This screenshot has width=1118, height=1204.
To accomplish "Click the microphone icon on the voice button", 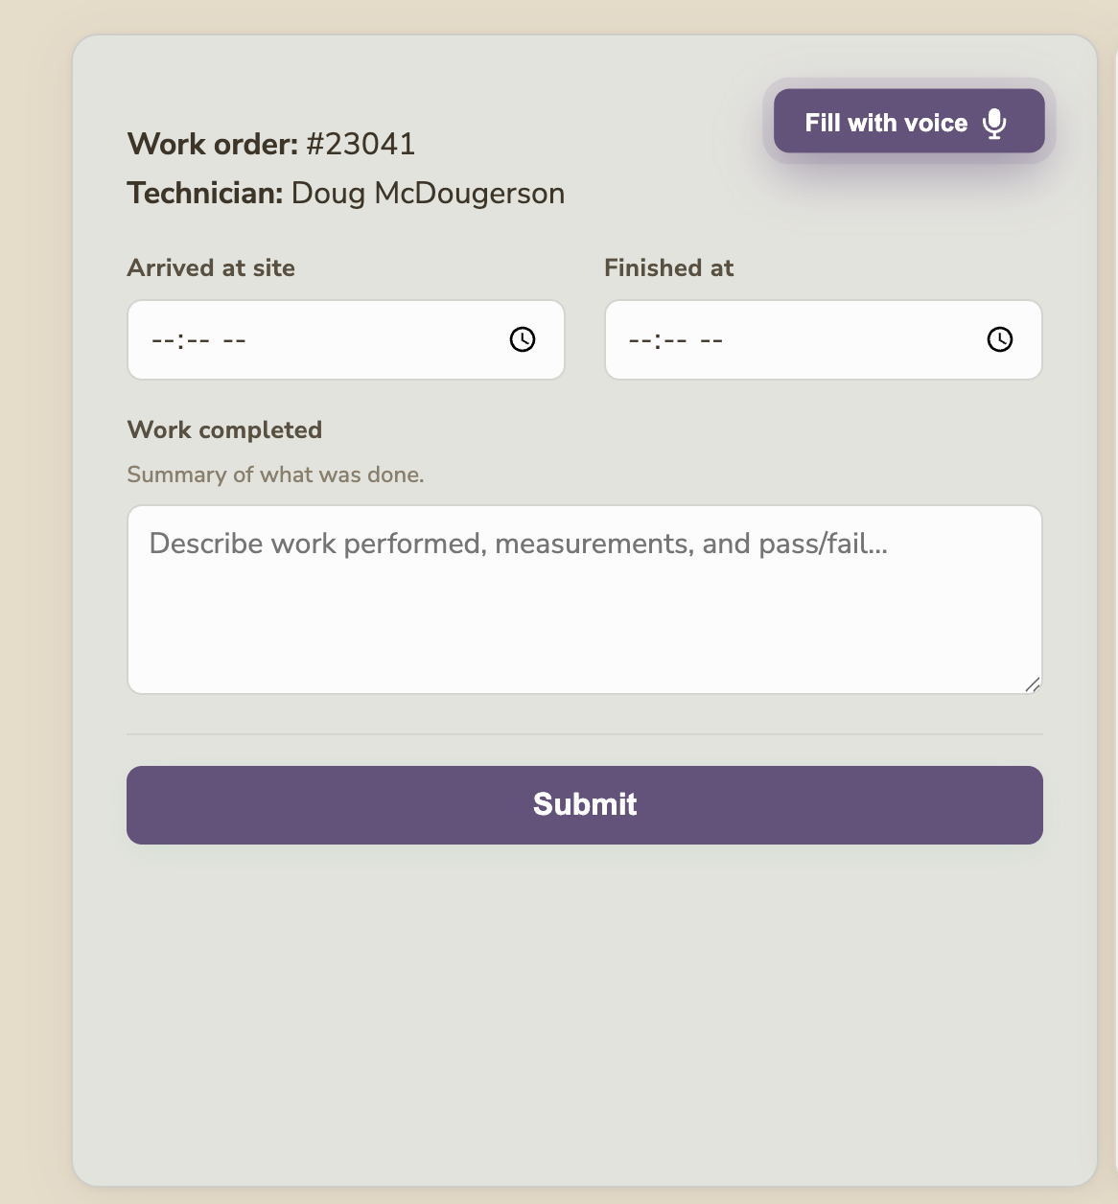I will [x=994, y=122].
